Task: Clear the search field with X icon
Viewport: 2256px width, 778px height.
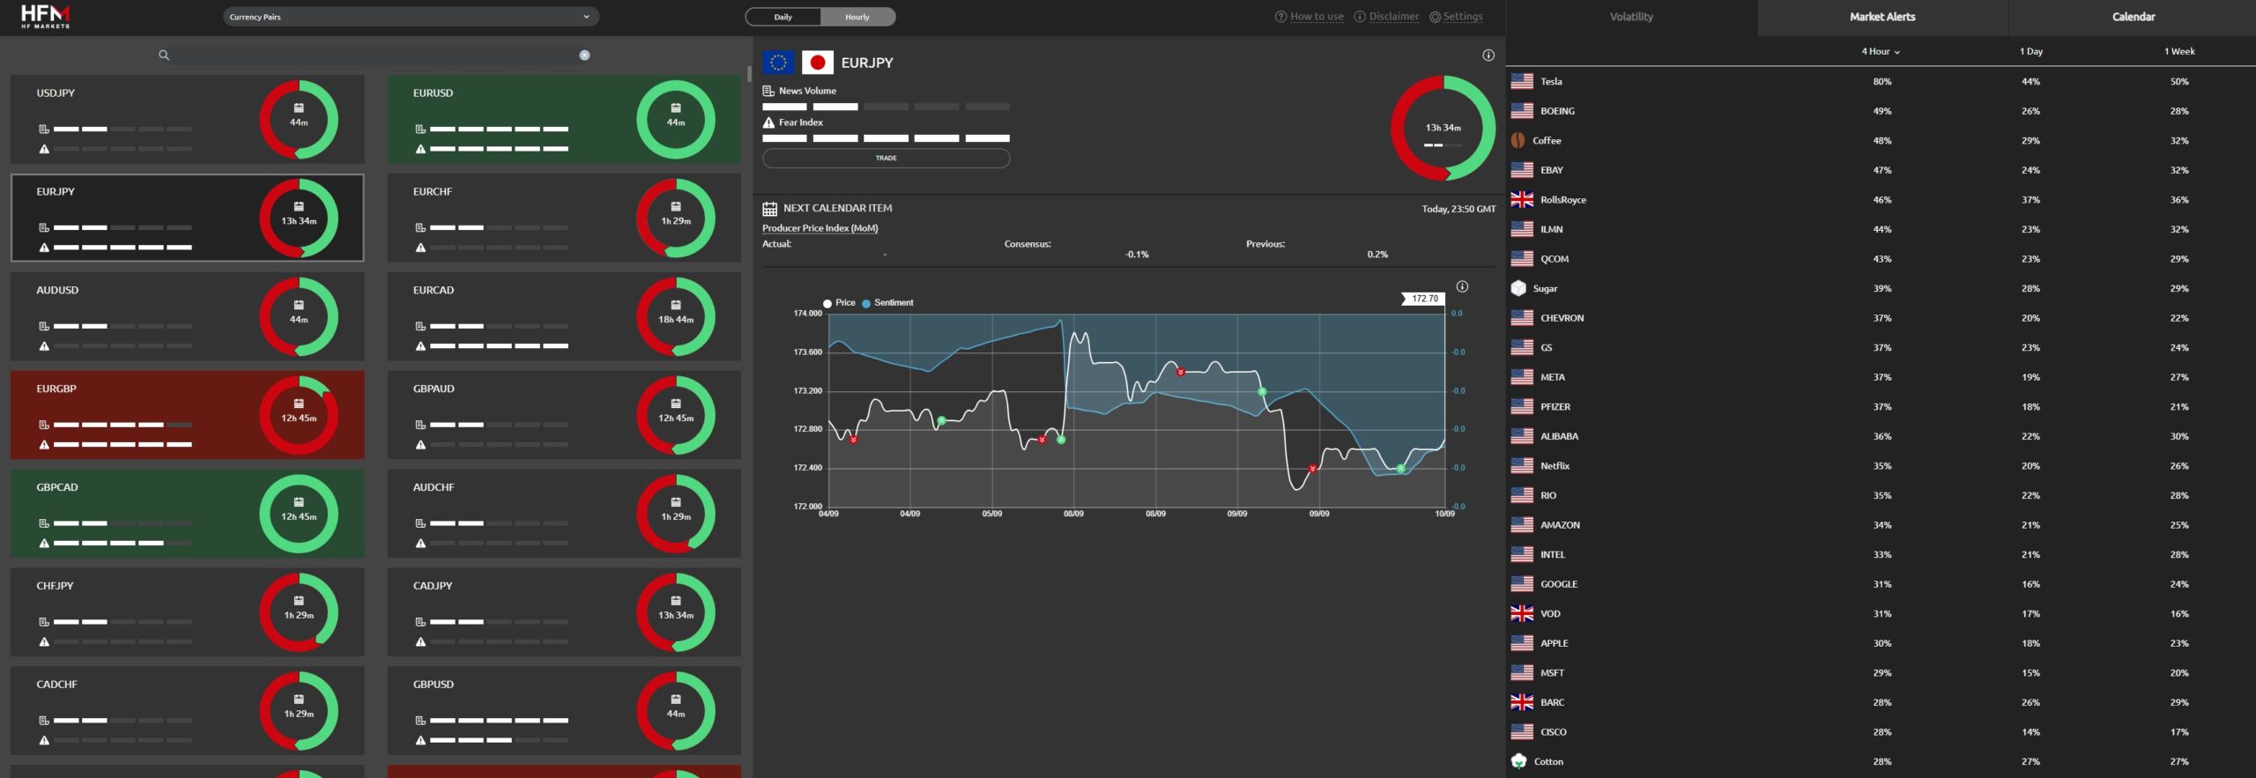Action: tap(584, 56)
